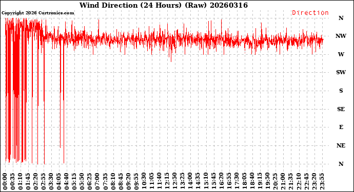Click the '16:20' time axis label

coord(221,181)
